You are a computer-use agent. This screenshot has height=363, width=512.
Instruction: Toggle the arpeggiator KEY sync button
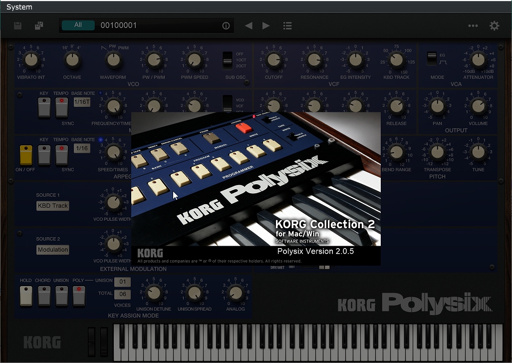[x=44, y=155]
